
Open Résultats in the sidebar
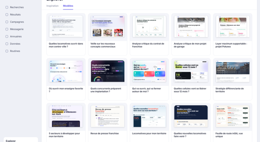coord(15,15)
